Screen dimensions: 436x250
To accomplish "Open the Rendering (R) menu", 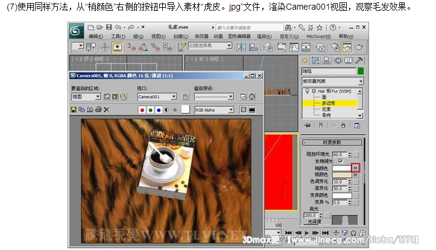I will [x=265, y=36].
